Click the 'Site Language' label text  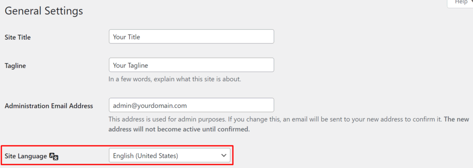click(x=26, y=156)
